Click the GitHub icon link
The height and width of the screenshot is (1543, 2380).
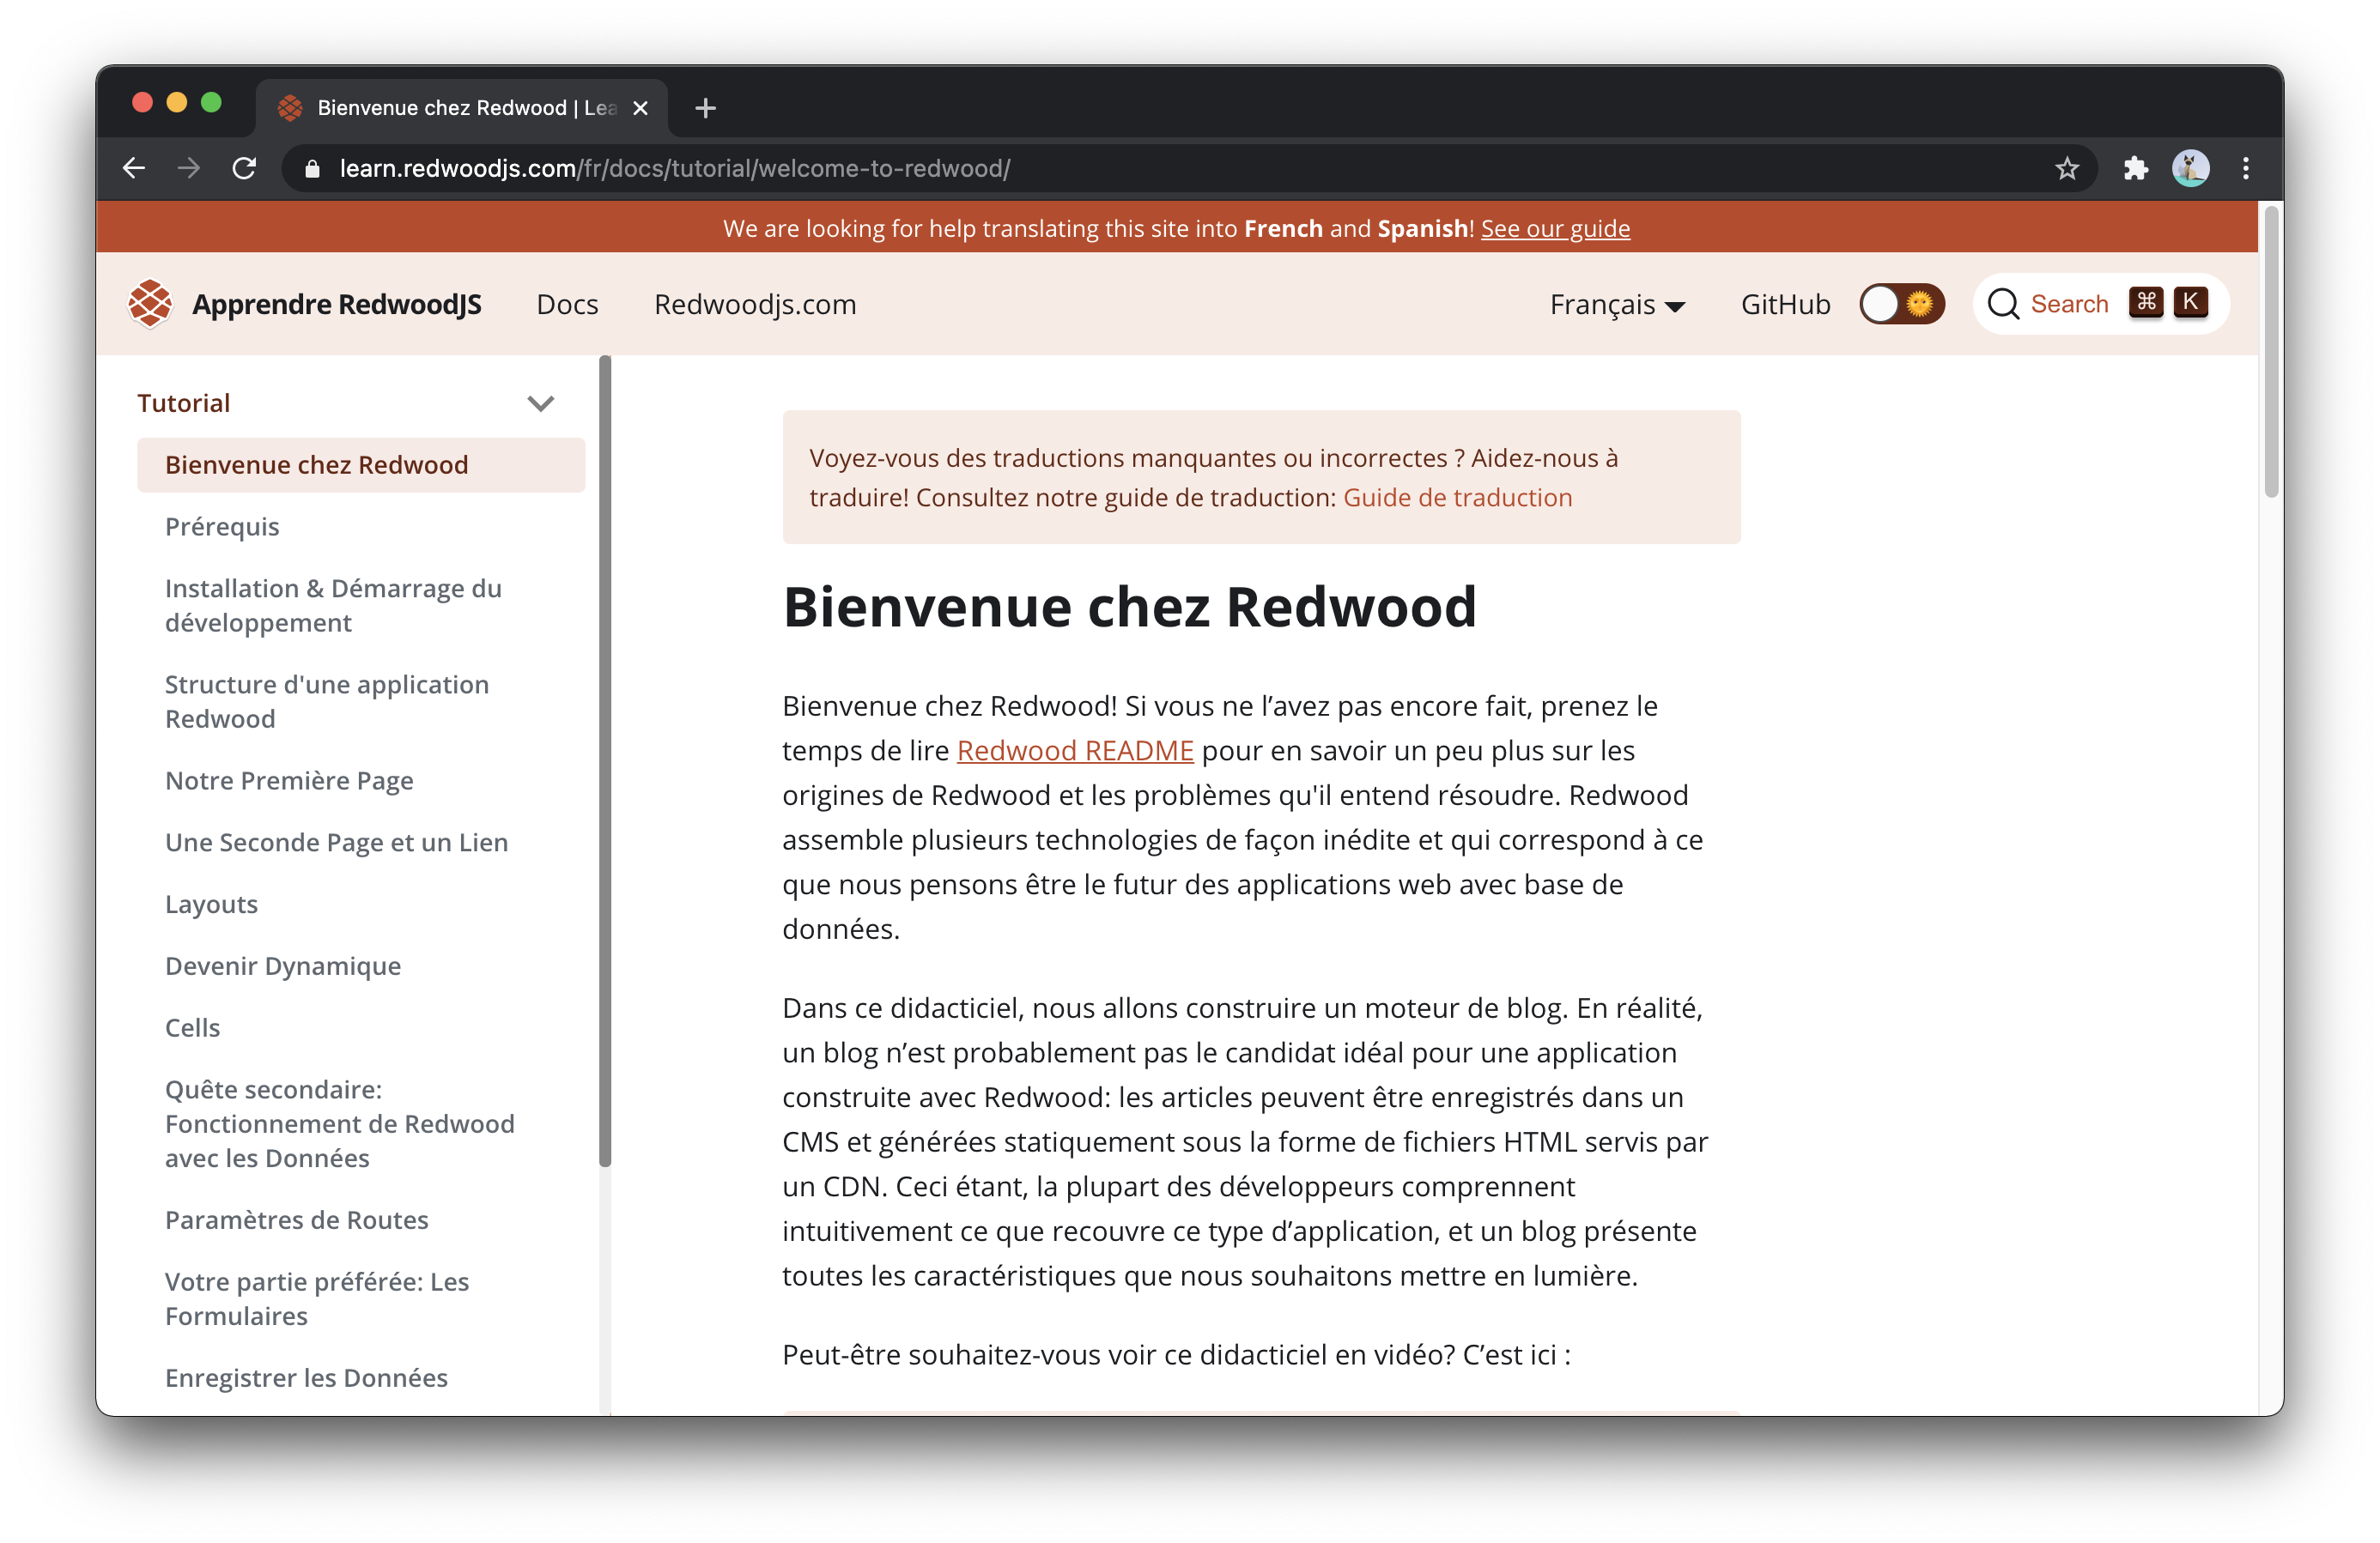[1783, 302]
